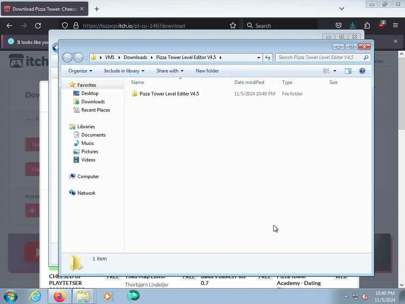Open Recent Places in navigation pane
The height and width of the screenshot is (304, 405).
click(96, 110)
